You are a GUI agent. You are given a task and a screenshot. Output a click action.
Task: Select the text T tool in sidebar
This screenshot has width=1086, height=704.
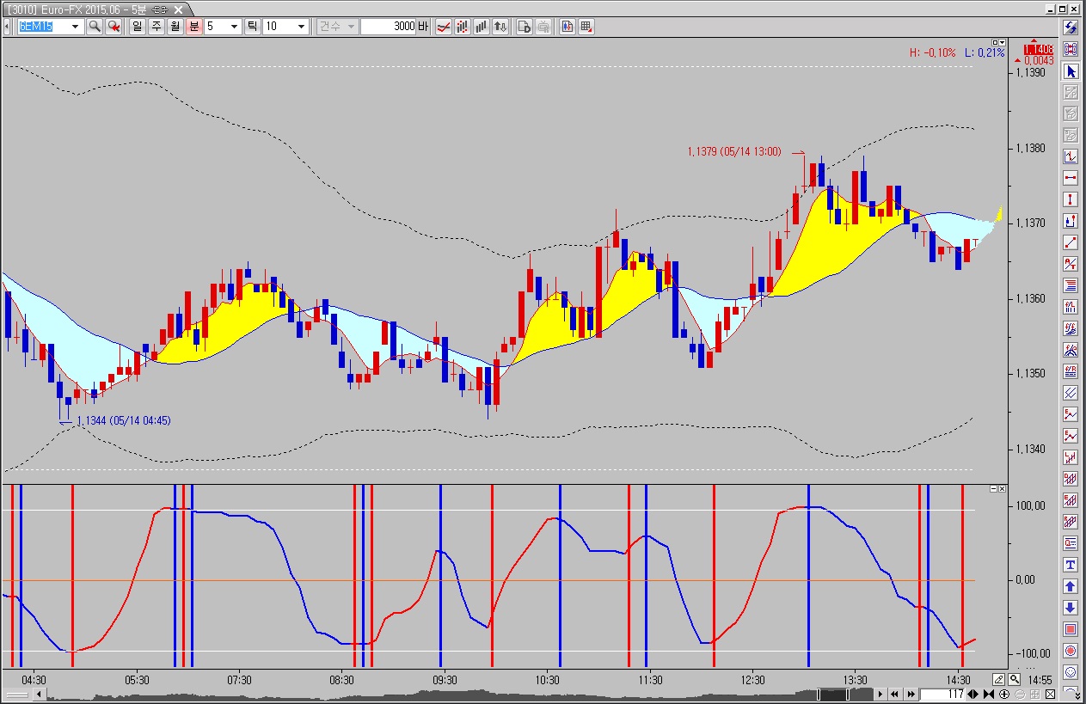pyautogui.click(x=1071, y=565)
